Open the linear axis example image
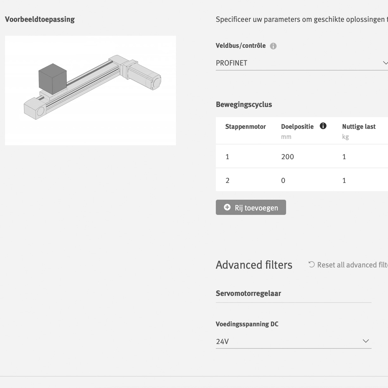The image size is (388, 388). click(x=91, y=91)
